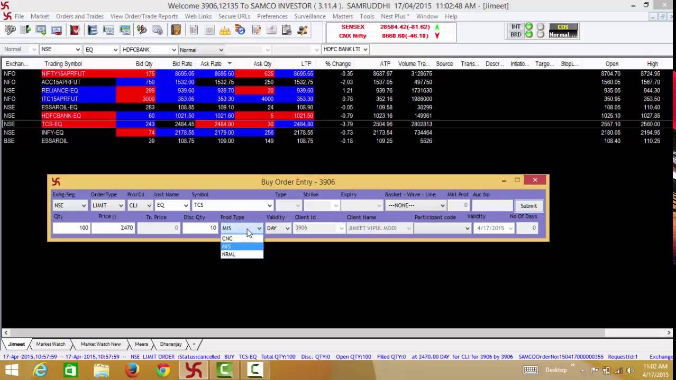The image size is (676, 380).
Task: Click the Samco trader taskbar icon
Action: [x=193, y=370]
